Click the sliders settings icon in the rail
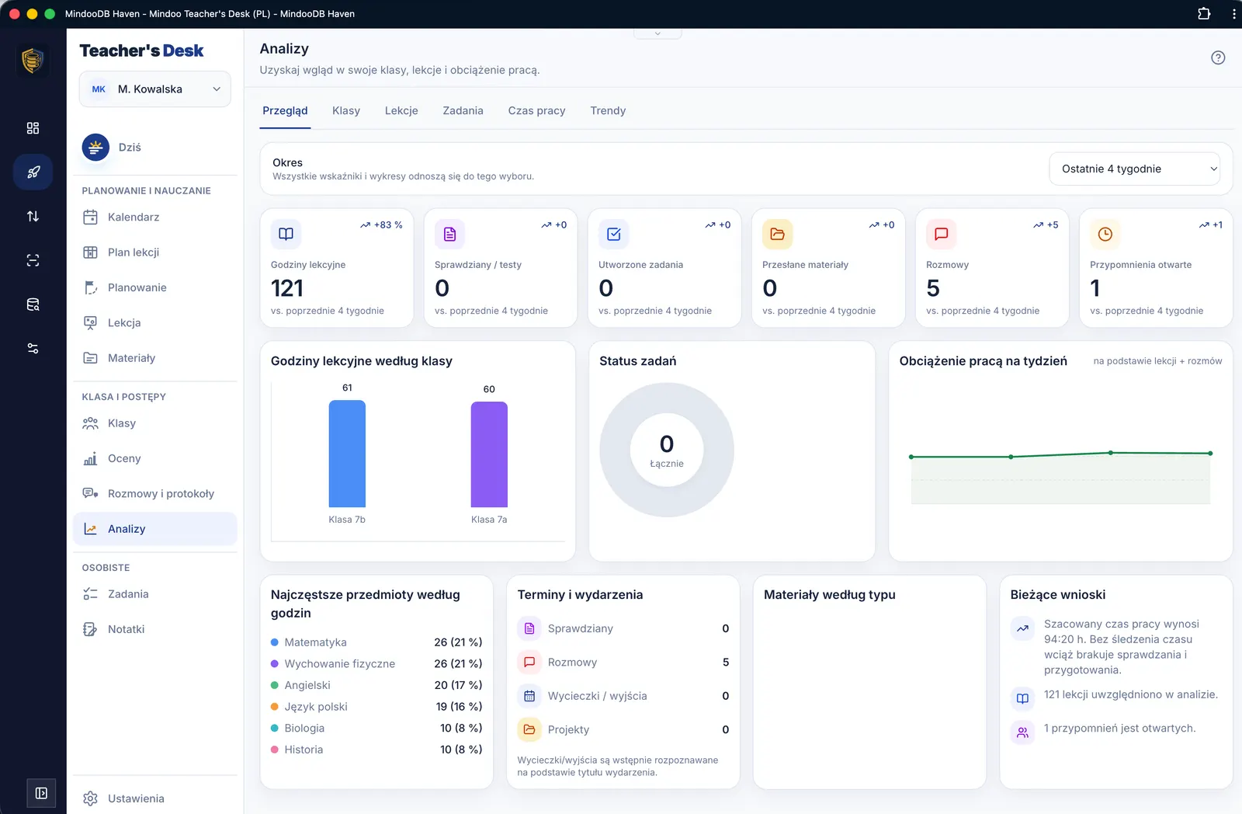 pyautogui.click(x=33, y=349)
